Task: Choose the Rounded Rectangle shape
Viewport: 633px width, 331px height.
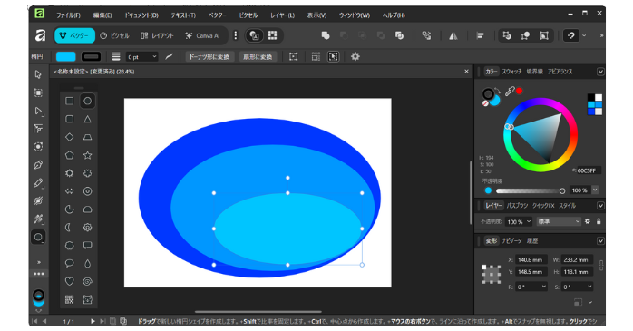Action: coord(70,119)
